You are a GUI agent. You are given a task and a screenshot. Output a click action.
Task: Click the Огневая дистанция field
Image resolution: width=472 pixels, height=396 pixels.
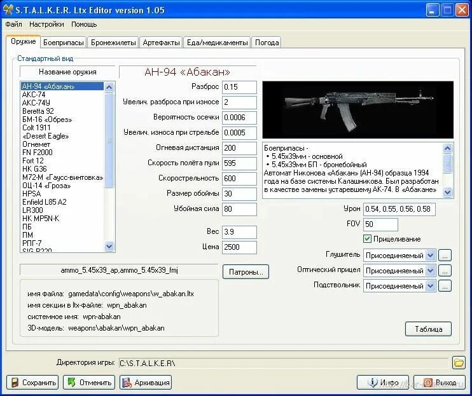[x=239, y=148]
